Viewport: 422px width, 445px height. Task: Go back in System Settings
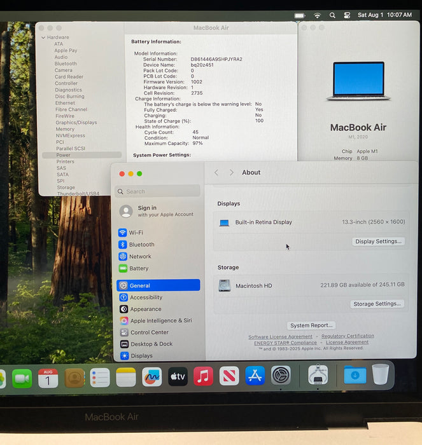216,172
